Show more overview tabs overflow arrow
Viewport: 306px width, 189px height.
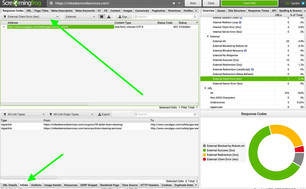coord(304,11)
